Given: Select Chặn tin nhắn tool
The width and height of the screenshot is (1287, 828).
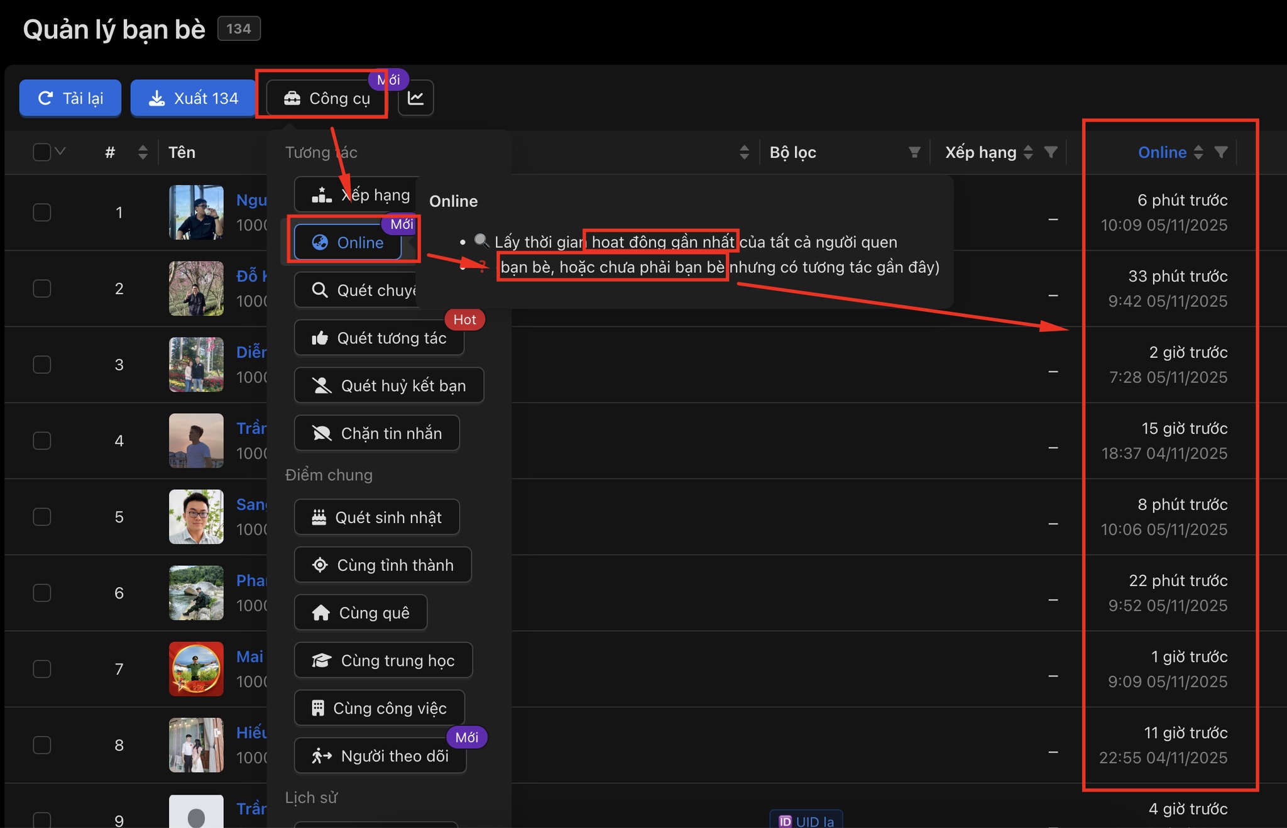Looking at the screenshot, I should click(x=377, y=433).
